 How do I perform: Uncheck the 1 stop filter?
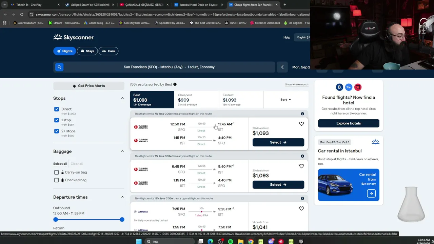[x=57, y=120]
